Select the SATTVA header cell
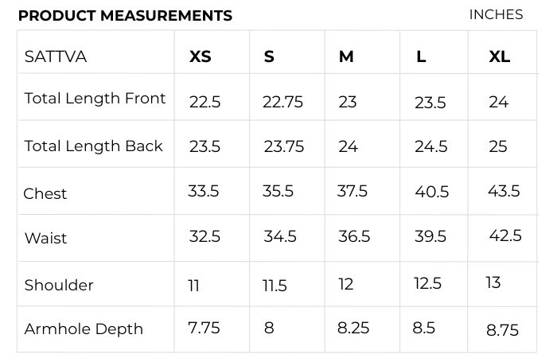The height and width of the screenshot is (358, 557). (x=56, y=56)
